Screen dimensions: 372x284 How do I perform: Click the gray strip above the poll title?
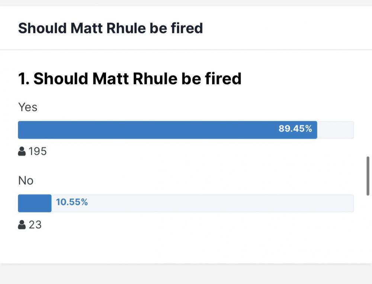(186, 3)
